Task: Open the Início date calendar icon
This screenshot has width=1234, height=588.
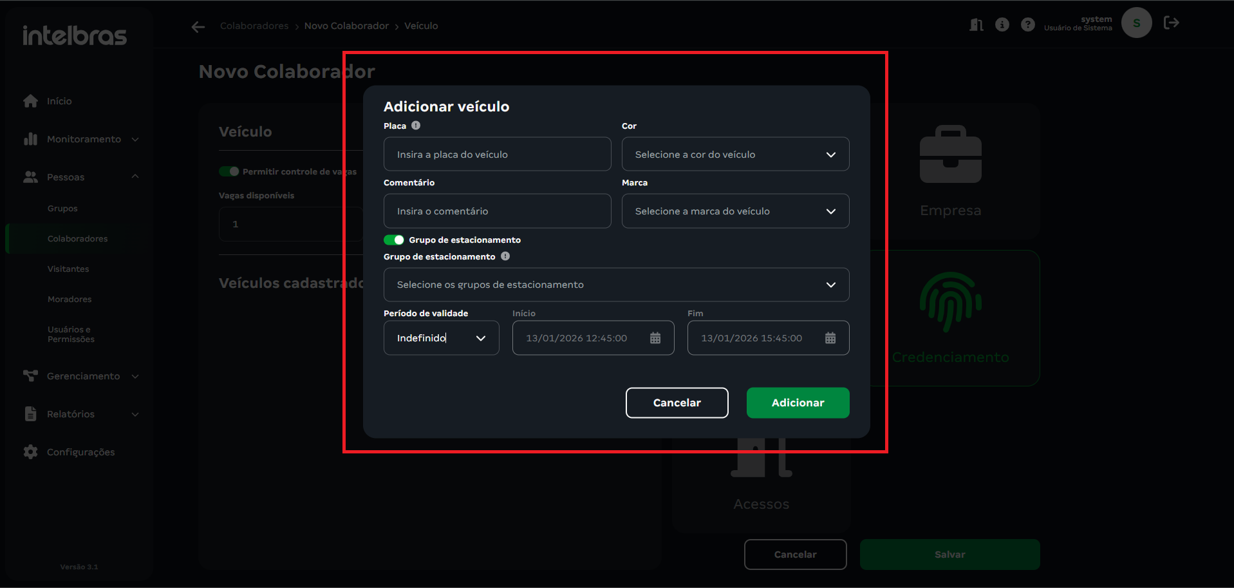Action: coord(655,338)
